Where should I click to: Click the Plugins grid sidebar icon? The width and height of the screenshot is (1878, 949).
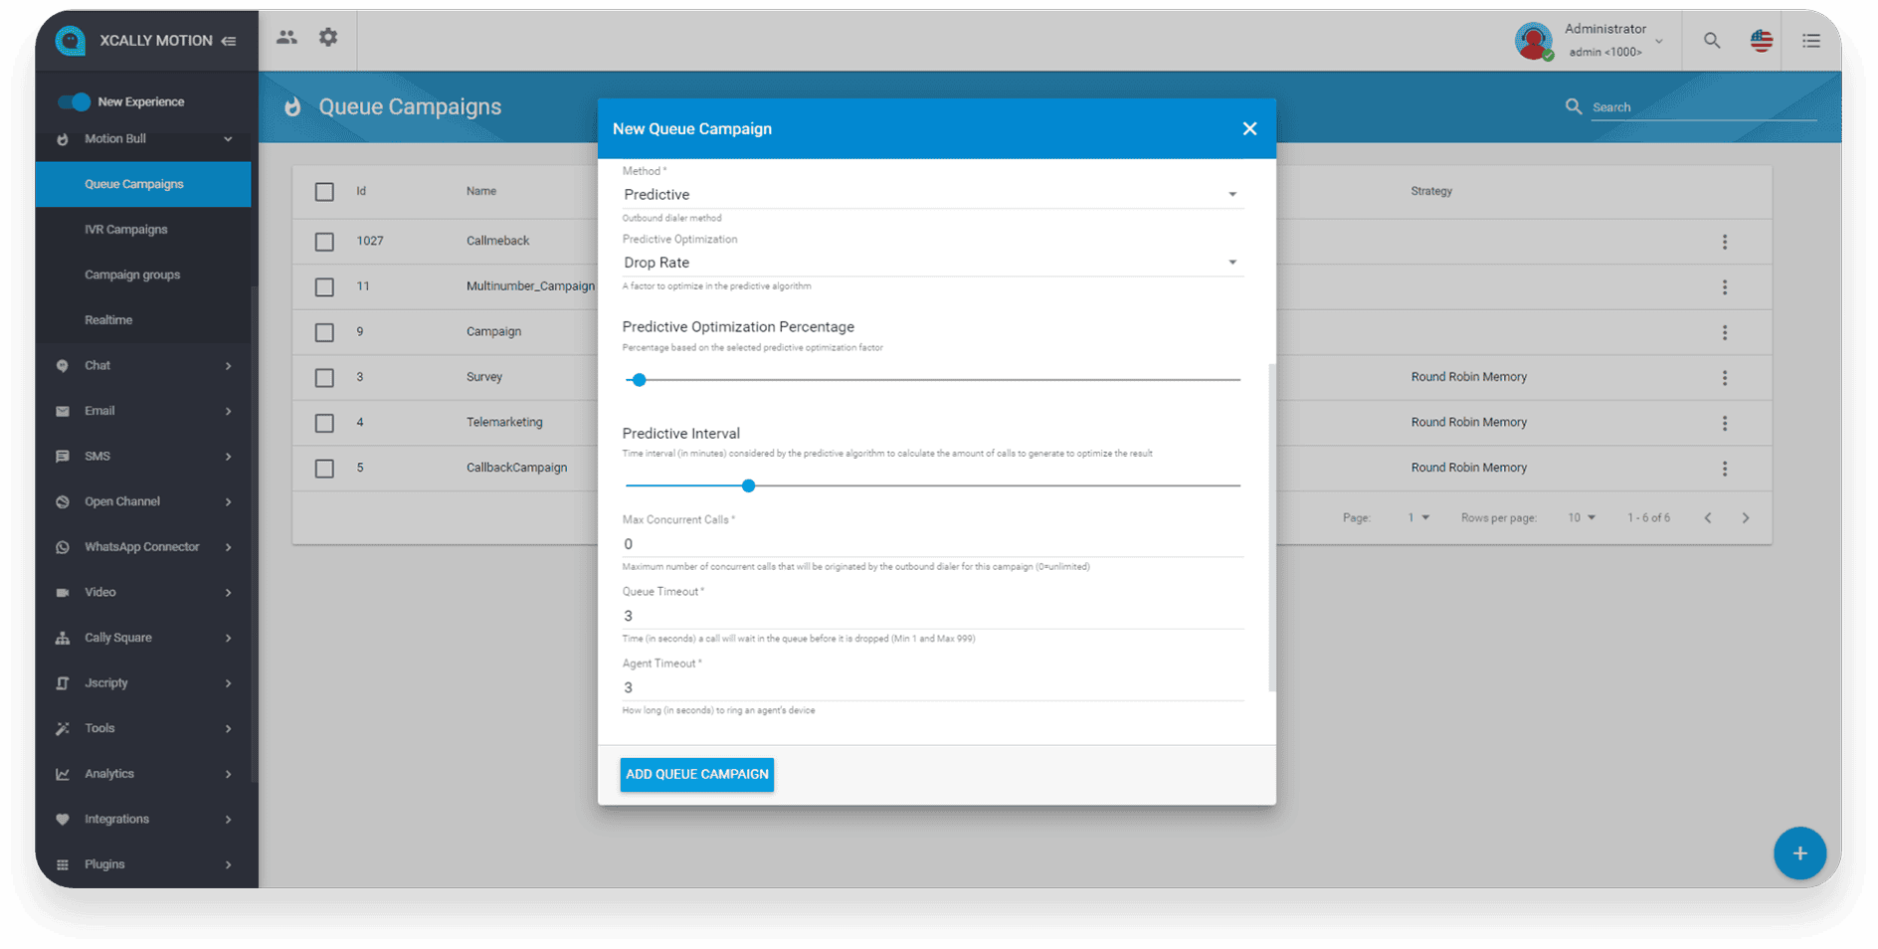(63, 864)
